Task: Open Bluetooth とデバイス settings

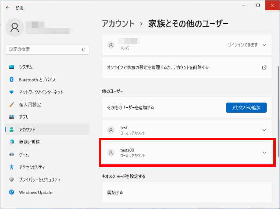Action: [x=47, y=79]
